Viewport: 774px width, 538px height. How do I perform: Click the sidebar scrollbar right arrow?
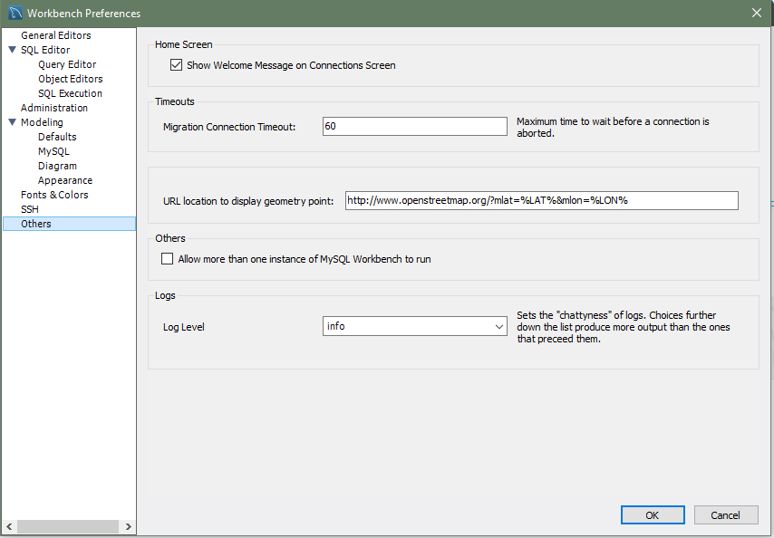129,527
